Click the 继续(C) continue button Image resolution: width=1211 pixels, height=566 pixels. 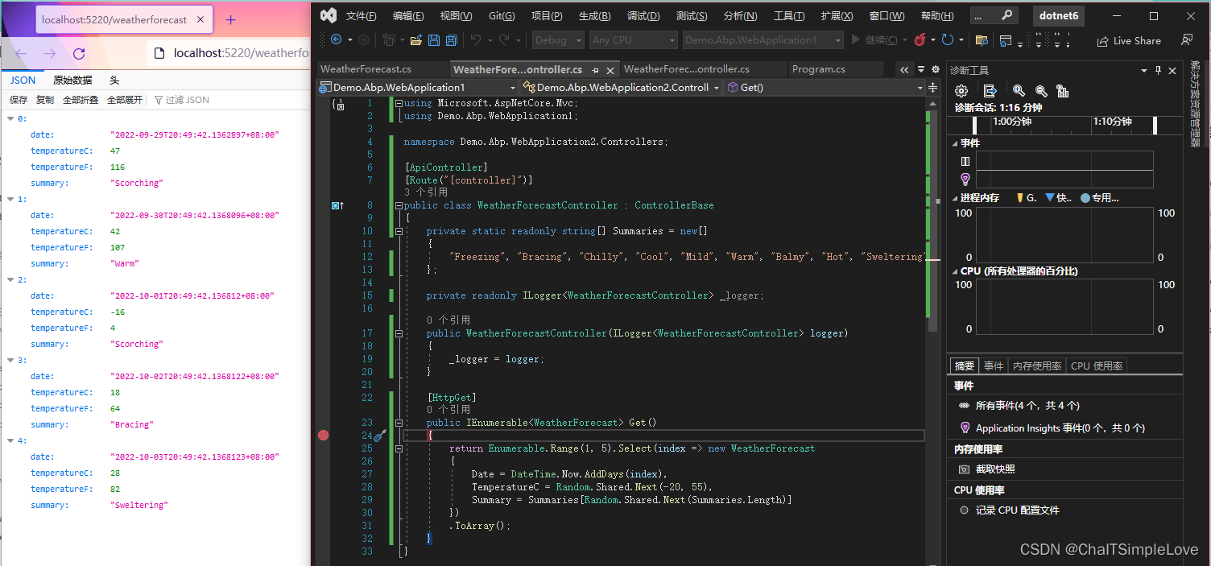[878, 39]
